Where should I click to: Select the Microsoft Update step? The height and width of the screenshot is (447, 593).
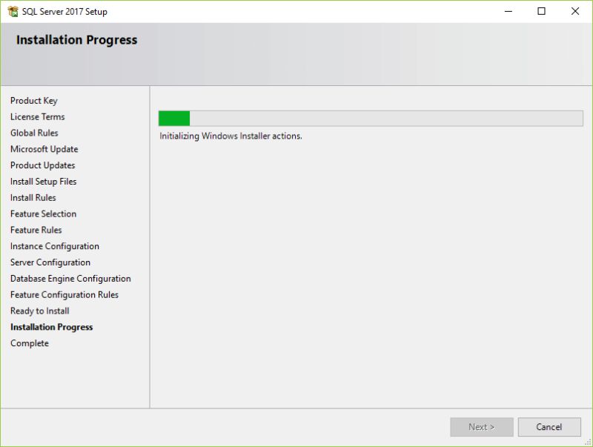click(44, 149)
